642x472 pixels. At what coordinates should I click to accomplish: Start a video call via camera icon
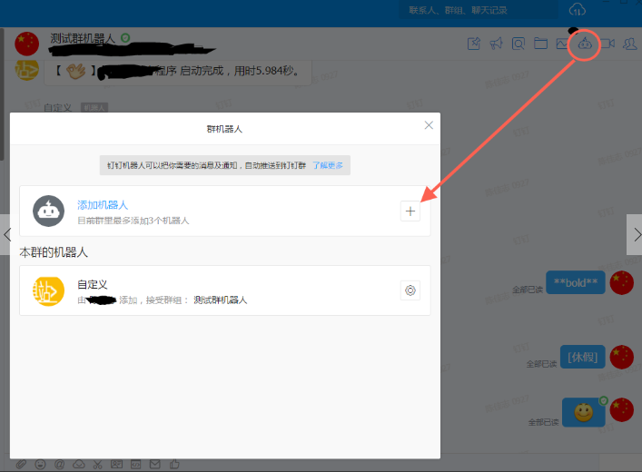pyautogui.click(x=607, y=44)
